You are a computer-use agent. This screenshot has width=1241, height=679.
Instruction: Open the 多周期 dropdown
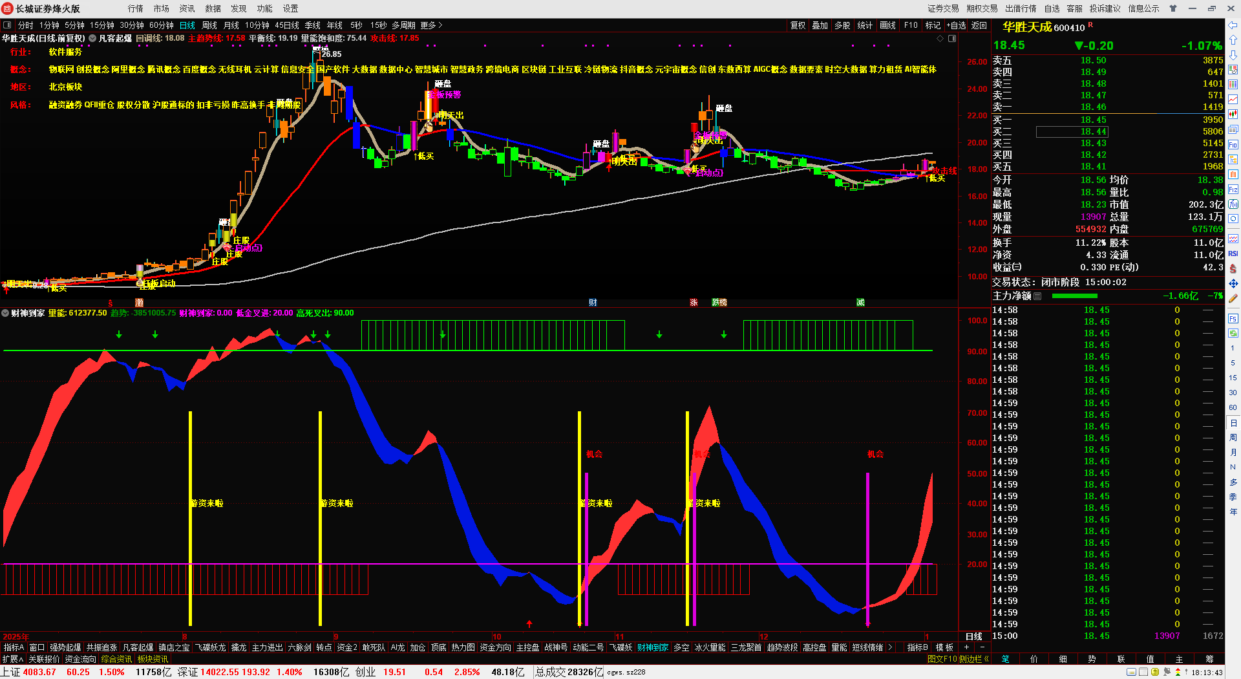click(403, 25)
